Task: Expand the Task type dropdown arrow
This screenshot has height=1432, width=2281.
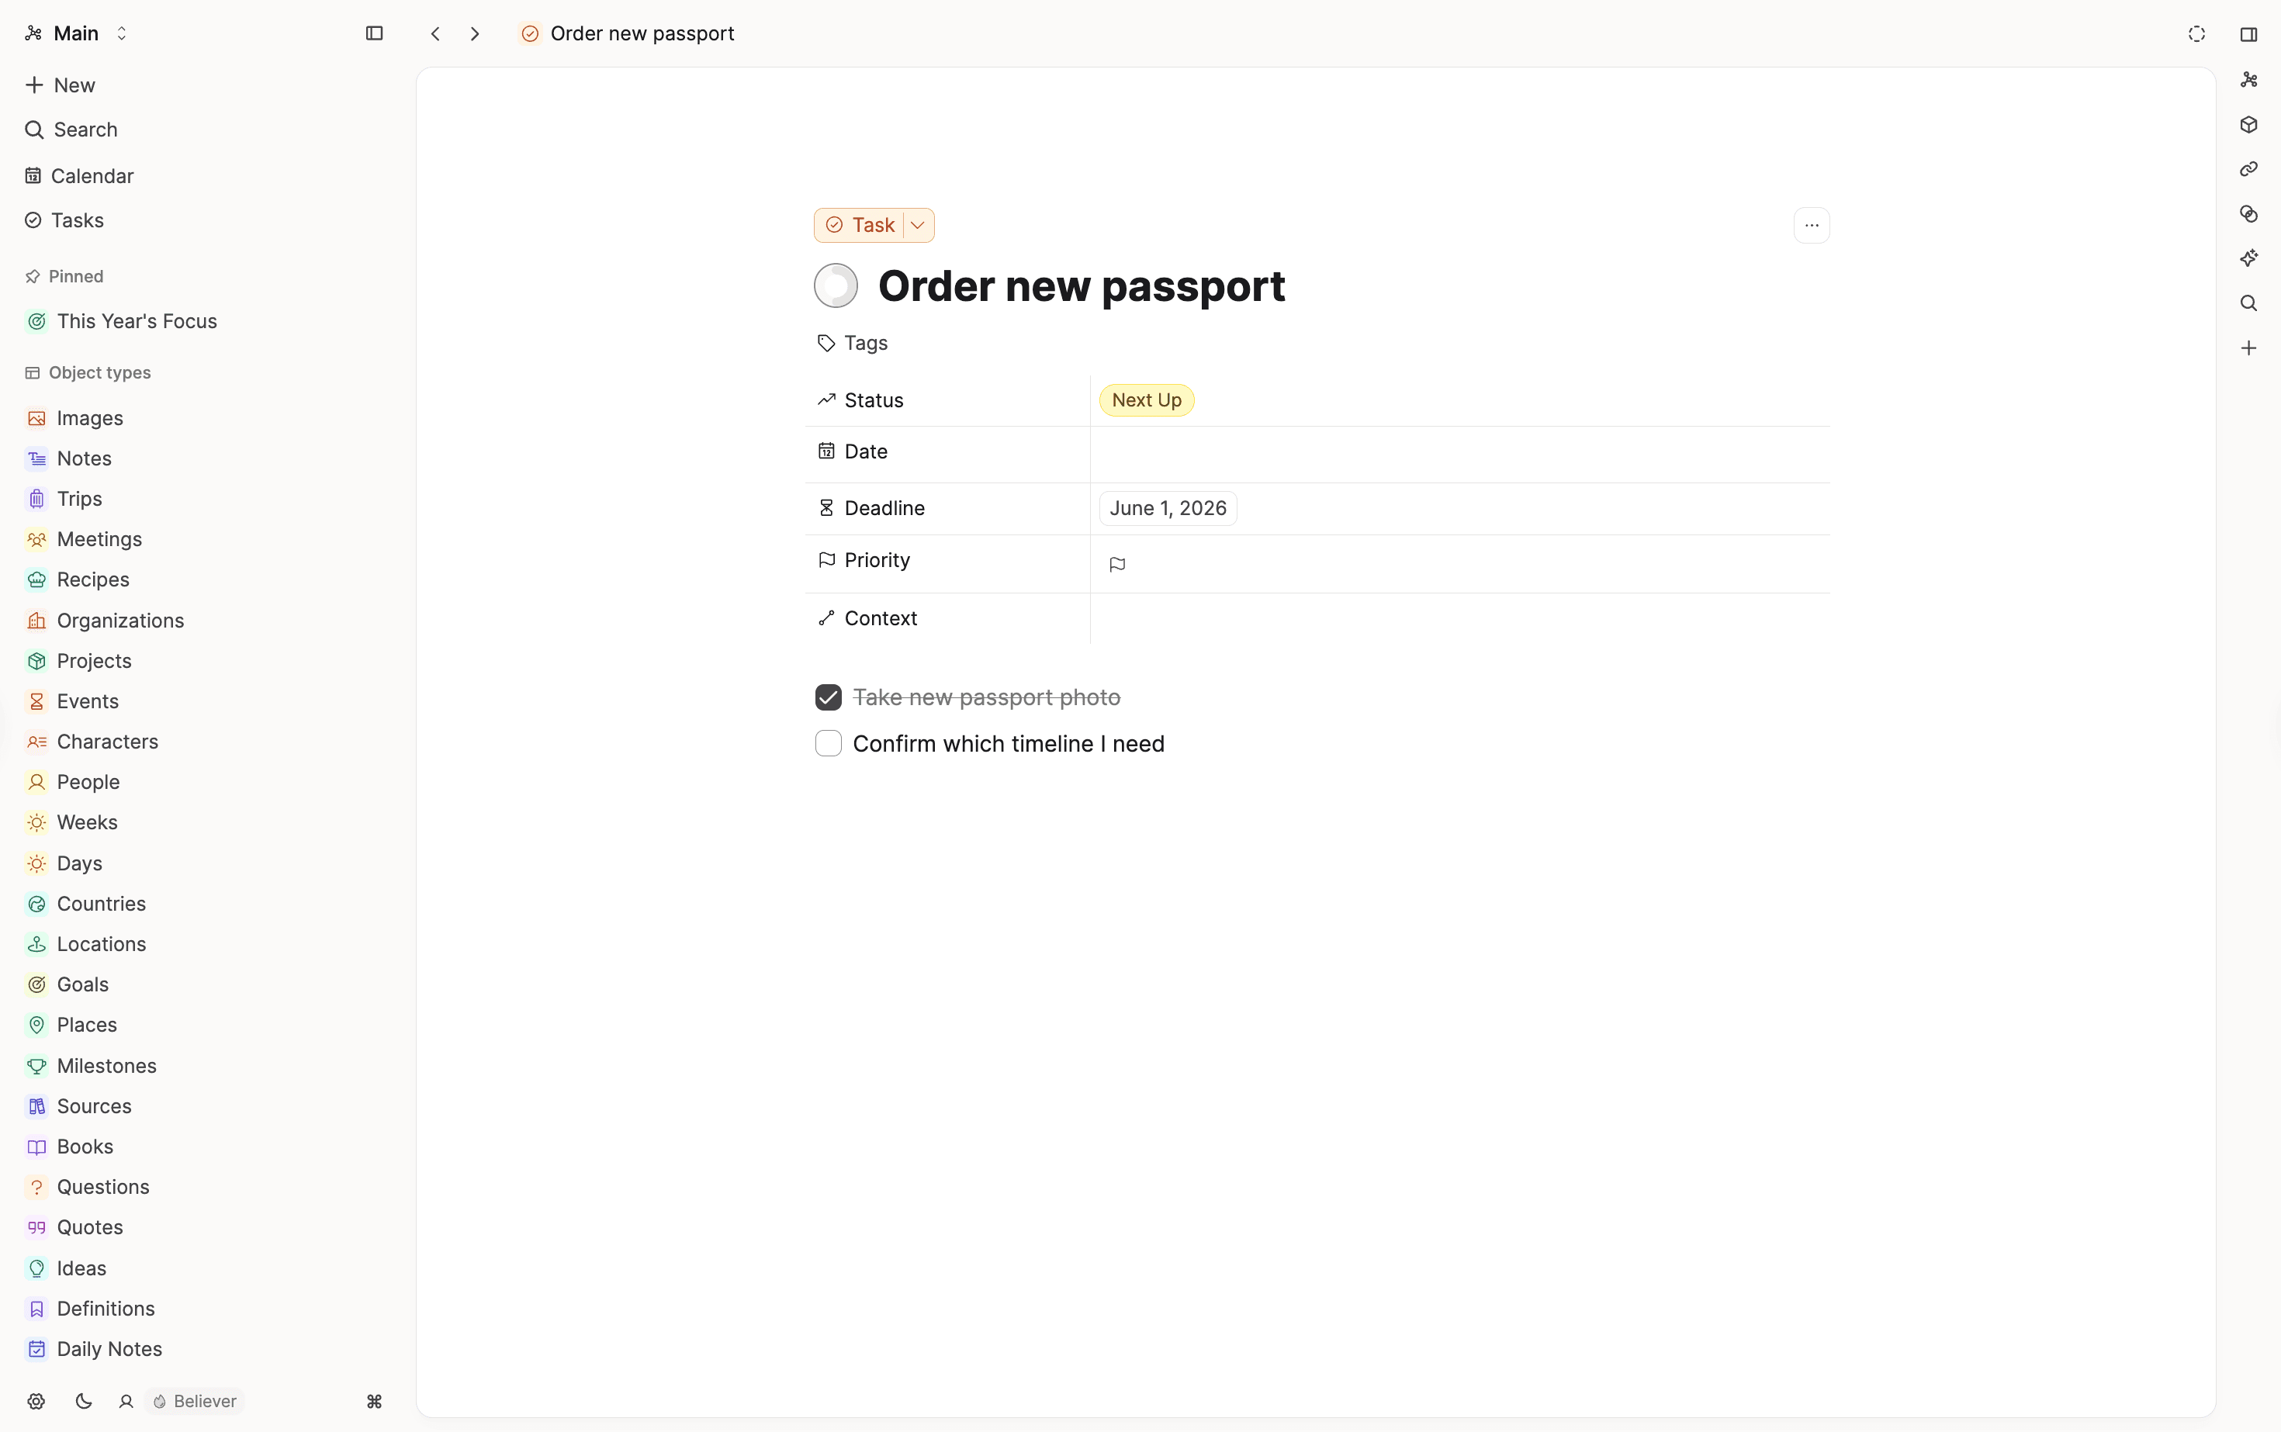Action: 918,224
